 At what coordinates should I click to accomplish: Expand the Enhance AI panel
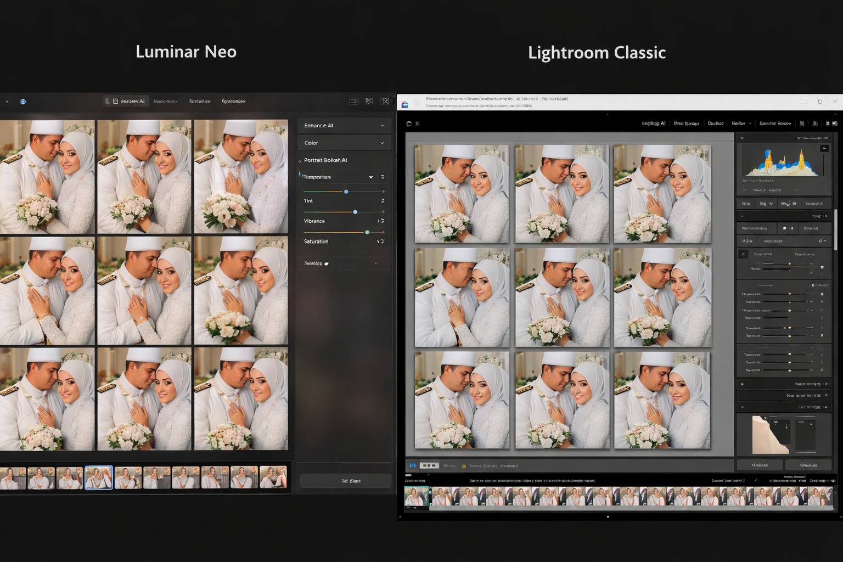point(382,126)
